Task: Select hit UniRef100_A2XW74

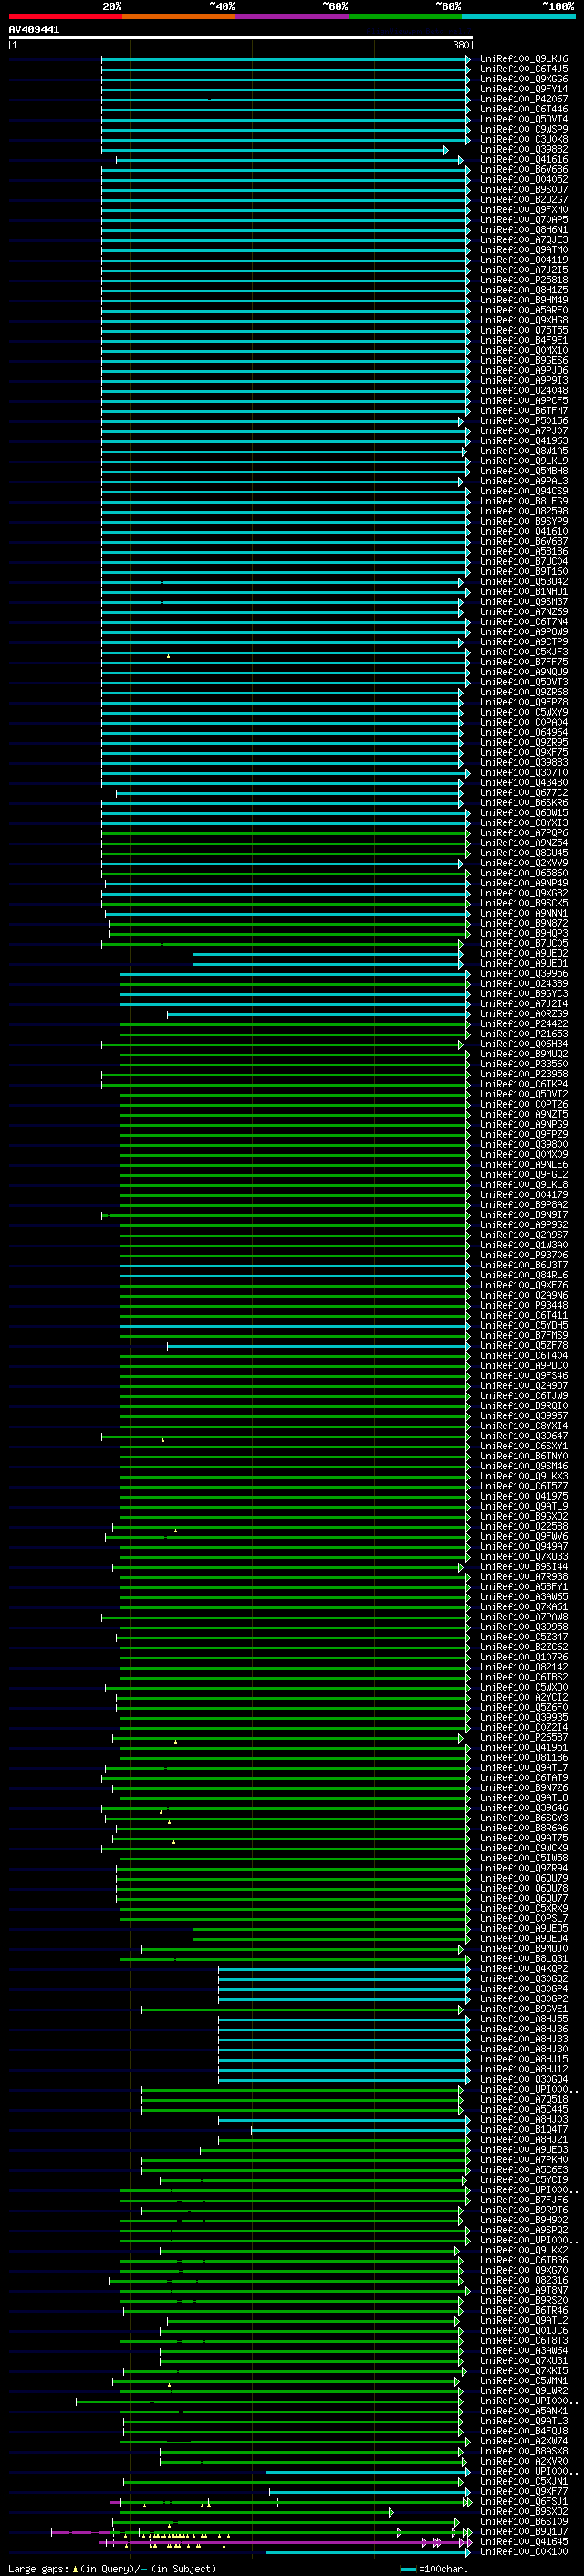Action: click(523, 2441)
